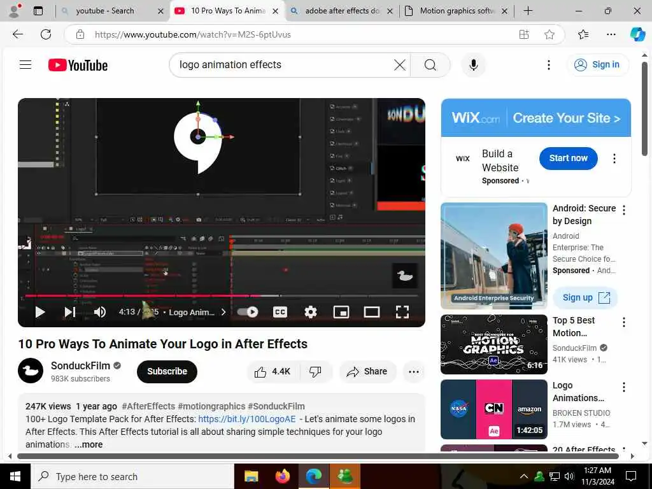The width and height of the screenshot is (652, 489).
Task: Launch Firefox from taskbar
Action: [x=283, y=476]
